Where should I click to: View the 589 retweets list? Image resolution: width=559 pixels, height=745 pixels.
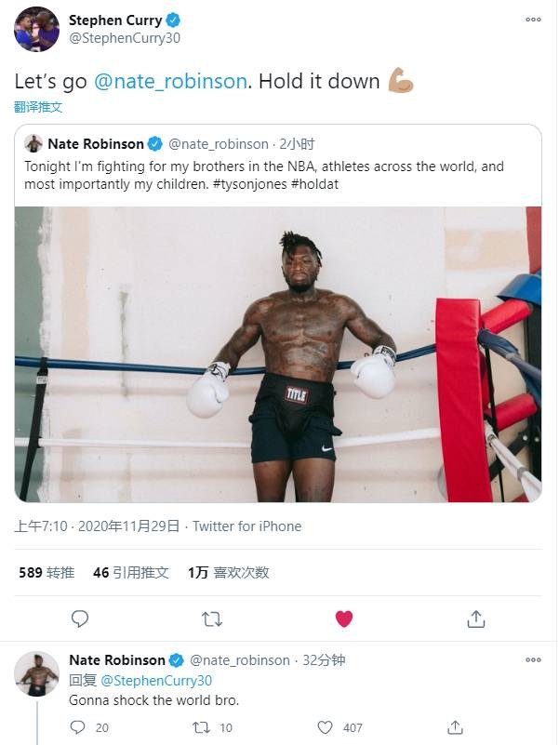pyautogui.click(x=47, y=573)
